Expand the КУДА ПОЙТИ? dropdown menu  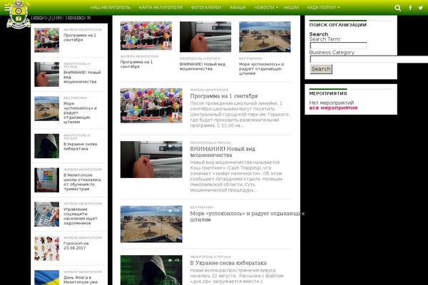coord(323,8)
